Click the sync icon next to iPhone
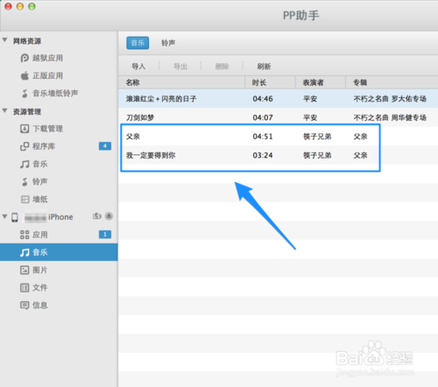 (x=97, y=216)
